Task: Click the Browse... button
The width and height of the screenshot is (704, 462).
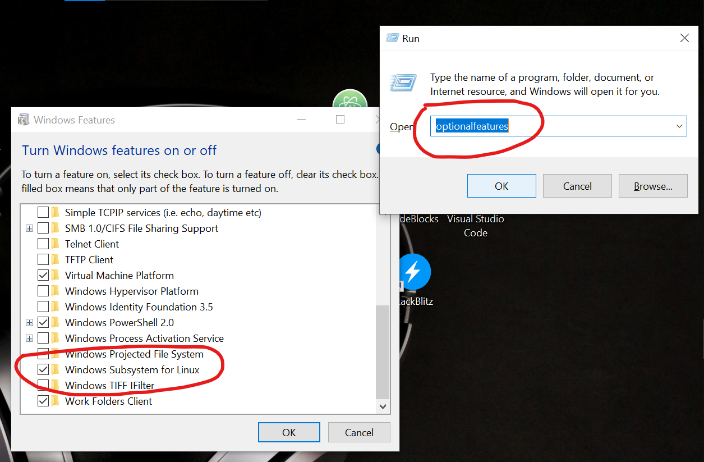Action: [x=653, y=186]
